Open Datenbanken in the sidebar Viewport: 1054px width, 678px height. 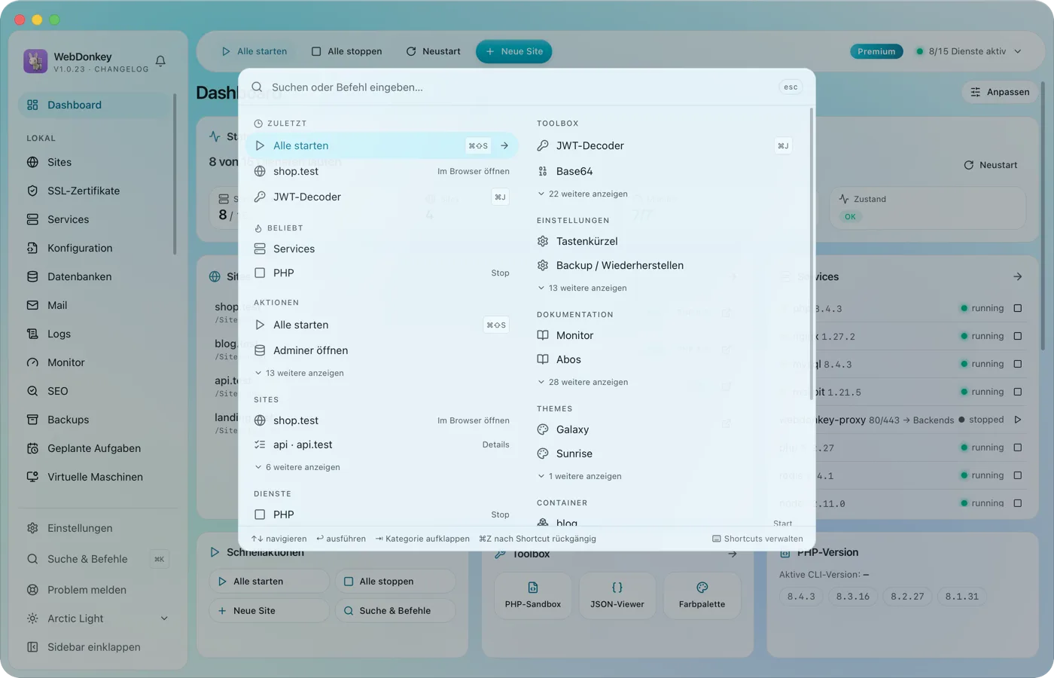(x=96, y=276)
